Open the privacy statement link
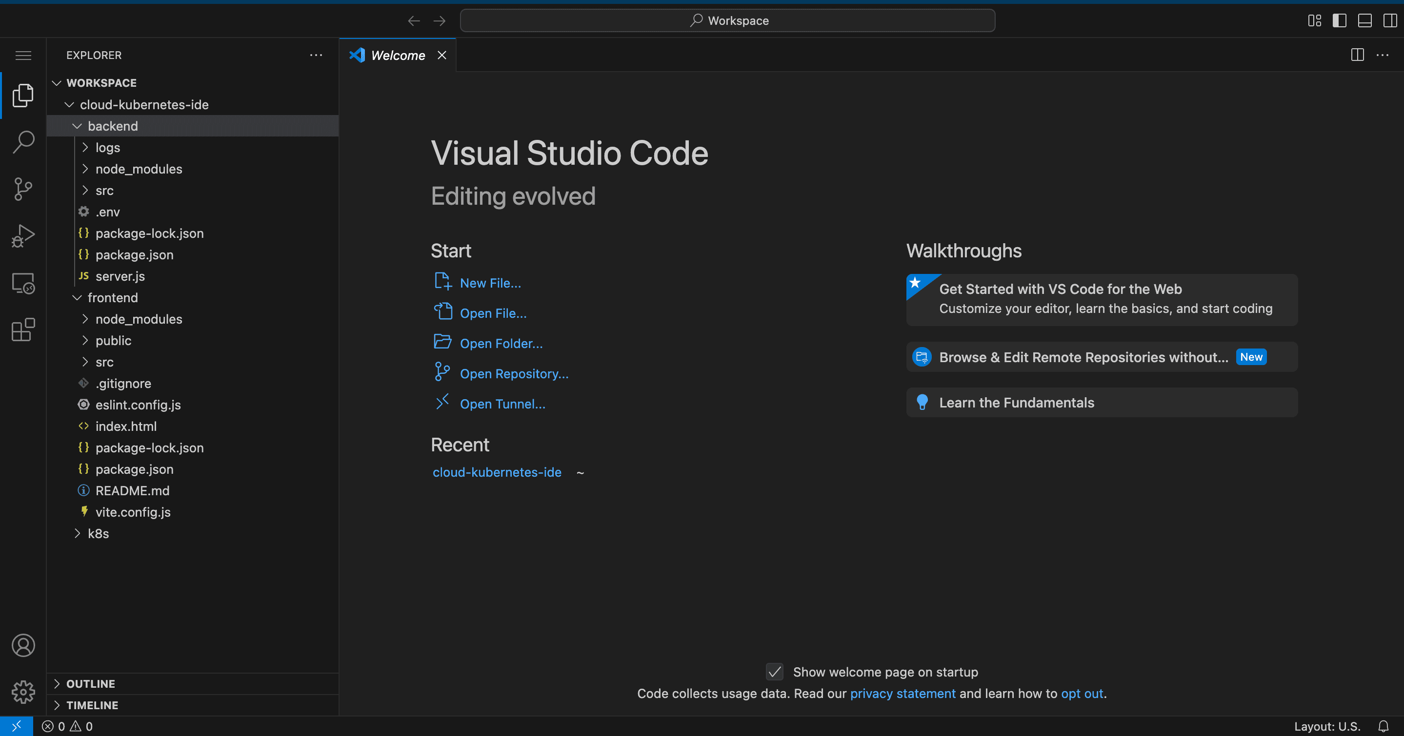Viewport: 1404px width, 736px height. [903, 693]
